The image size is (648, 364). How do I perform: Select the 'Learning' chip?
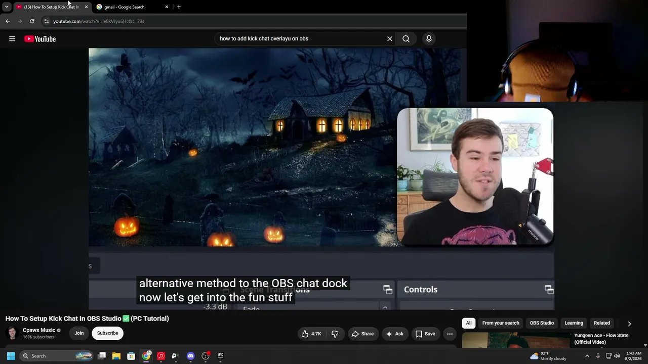click(574, 323)
